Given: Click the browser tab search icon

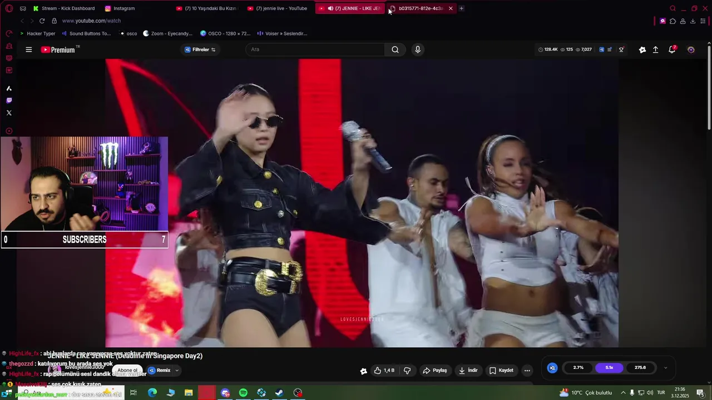Looking at the screenshot, I should click(x=673, y=8).
